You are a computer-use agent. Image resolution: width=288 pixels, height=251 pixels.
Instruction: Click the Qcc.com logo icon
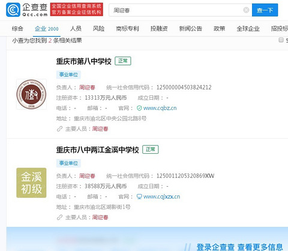coord(13,10)
